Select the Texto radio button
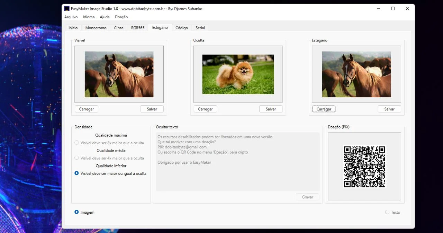Viewport: 443px width, 233px height. pos(393,212)
